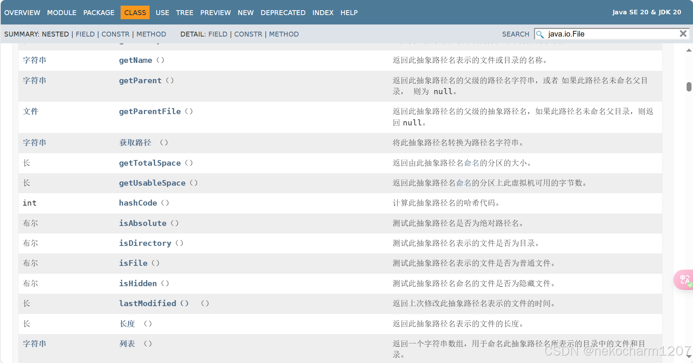
Task: Open the NEW API page
Action: click(x=246, y=12)
